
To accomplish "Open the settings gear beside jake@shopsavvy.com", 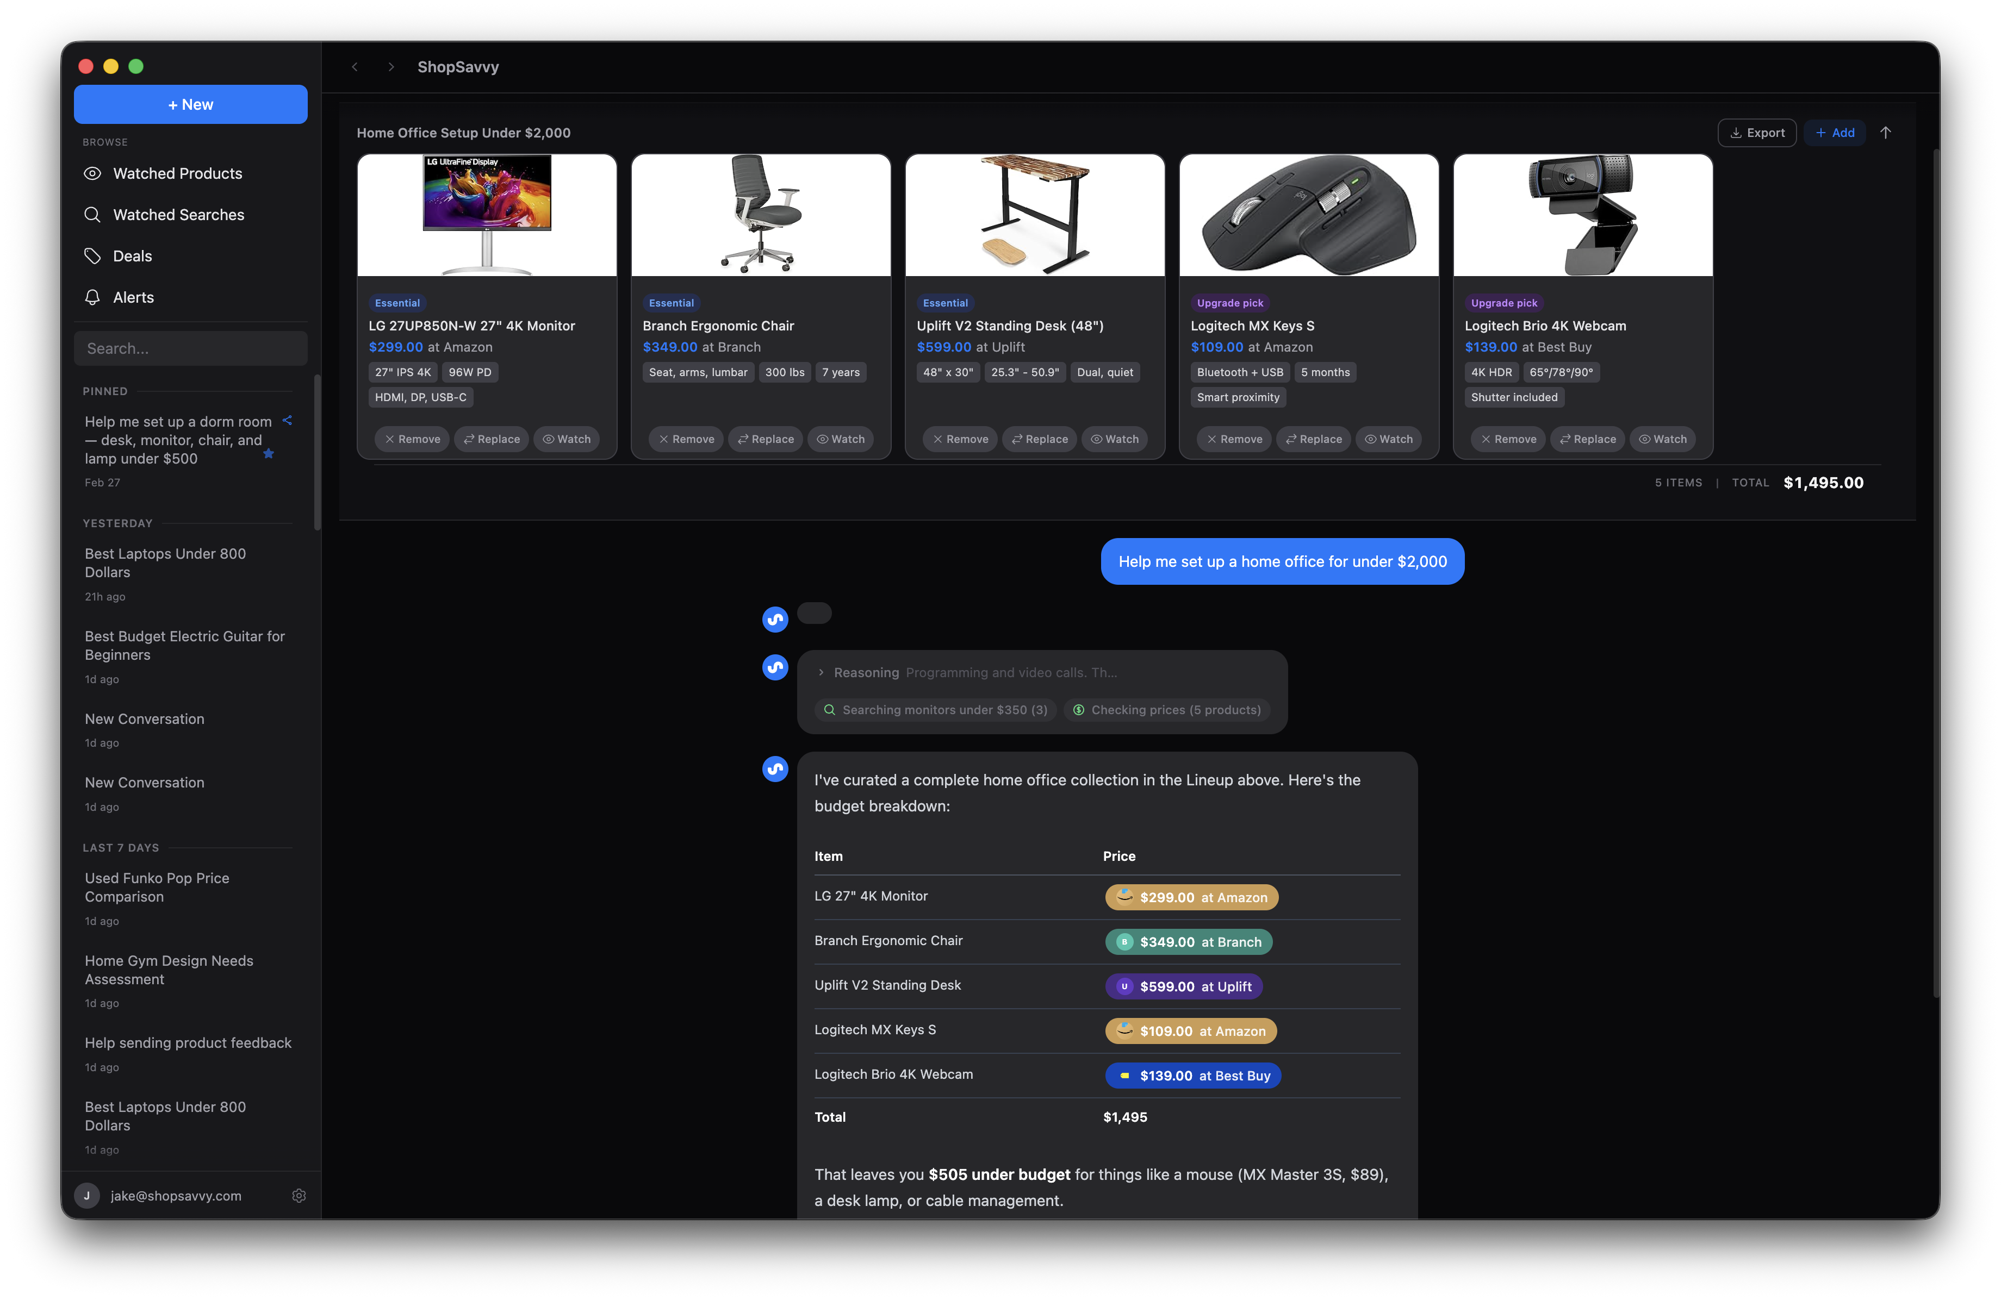I will tap(299, 1195).
